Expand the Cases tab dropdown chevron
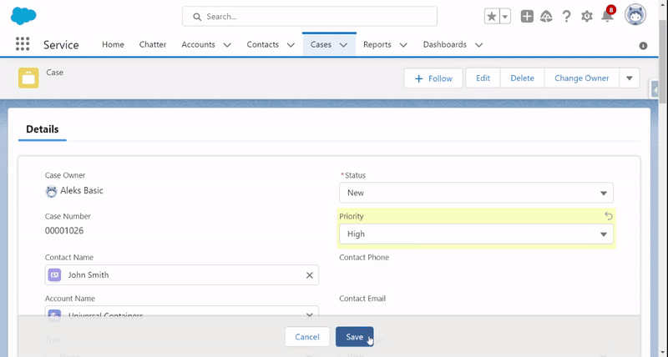The width and height of the screenshot is (668, 357). (343, 45)
